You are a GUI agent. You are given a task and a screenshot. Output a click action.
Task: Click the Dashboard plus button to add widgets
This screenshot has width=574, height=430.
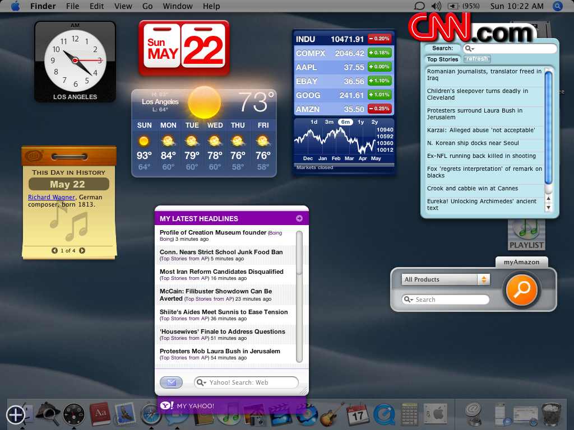pos(15,415)
